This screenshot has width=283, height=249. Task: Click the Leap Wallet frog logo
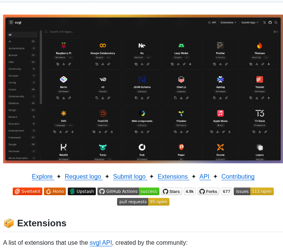click(x=181, y=45)
